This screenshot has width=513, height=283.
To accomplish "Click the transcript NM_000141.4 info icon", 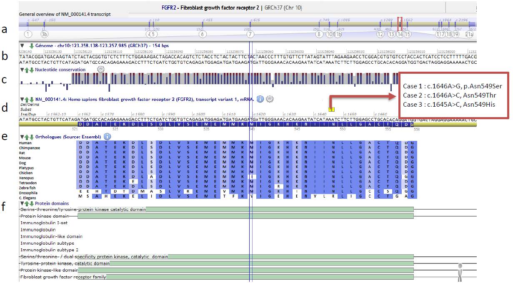I will (260, 99).
